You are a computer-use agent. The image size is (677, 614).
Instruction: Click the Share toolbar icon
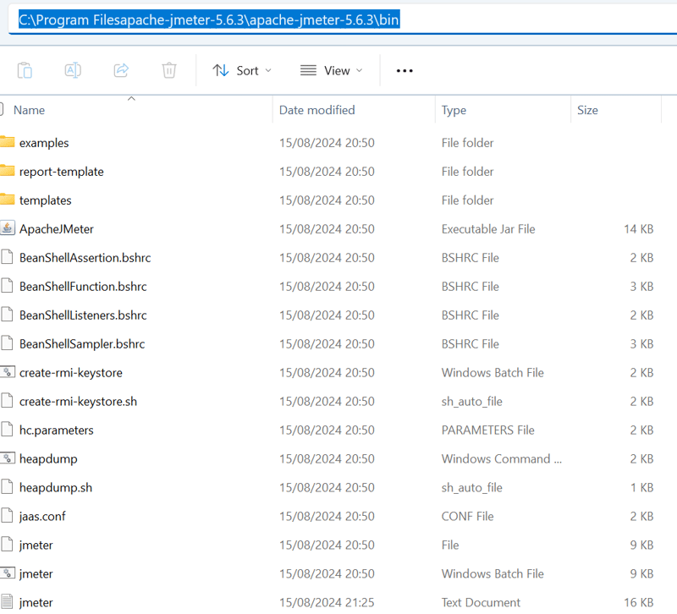pyautogui.click(x=121, y=70)
